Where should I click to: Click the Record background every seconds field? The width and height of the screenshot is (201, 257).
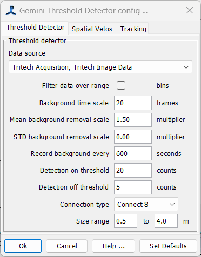(133, 153)
